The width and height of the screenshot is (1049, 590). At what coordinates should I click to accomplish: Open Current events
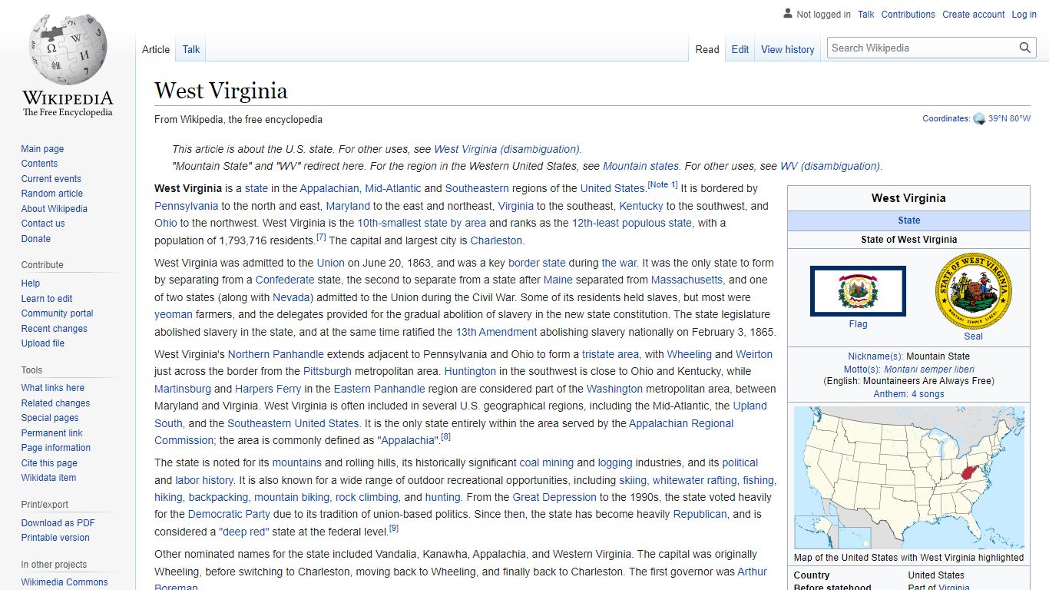[x=51, y=179]
